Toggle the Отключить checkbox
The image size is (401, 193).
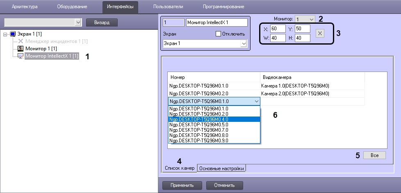click(x=218, y=34)
